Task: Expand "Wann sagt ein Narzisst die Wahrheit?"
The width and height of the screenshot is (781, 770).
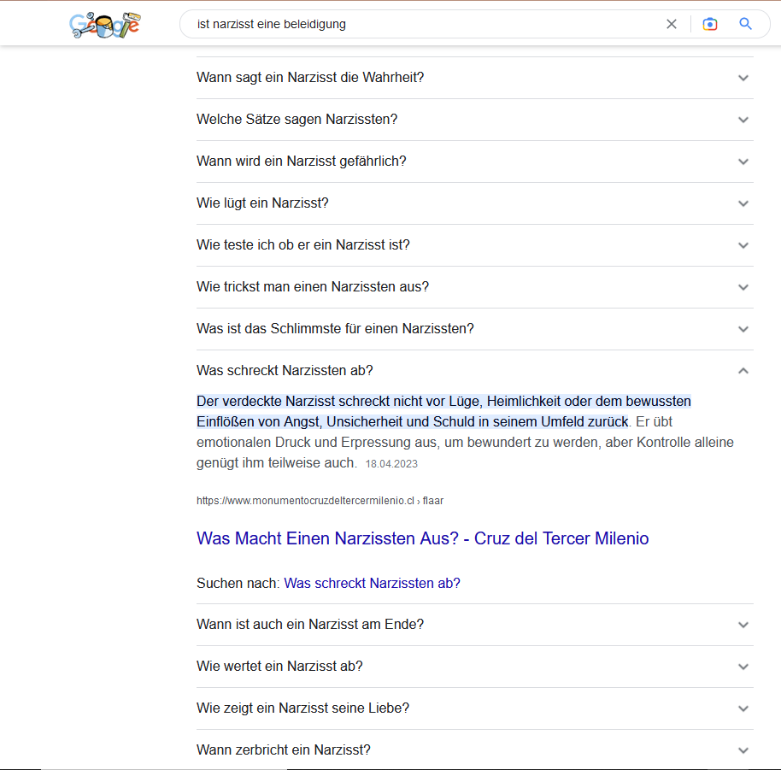Action: pyautogui.click(x=310, y=78)
